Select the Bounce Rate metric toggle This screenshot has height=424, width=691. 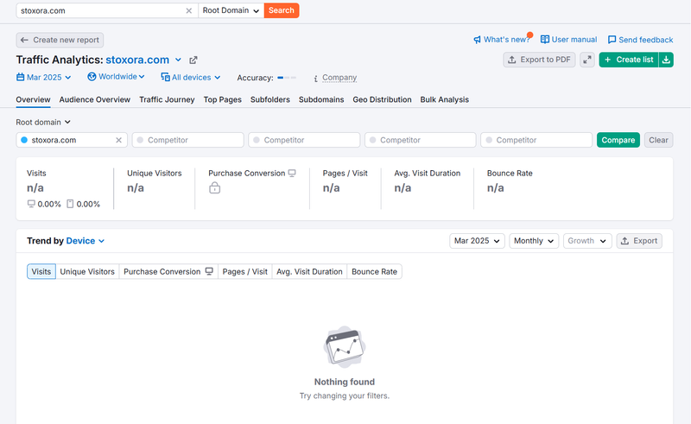click(375, 271)
